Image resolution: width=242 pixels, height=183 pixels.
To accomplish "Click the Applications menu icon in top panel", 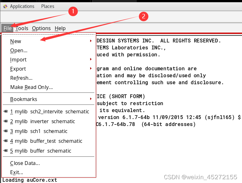I will (x=5, y=6).
